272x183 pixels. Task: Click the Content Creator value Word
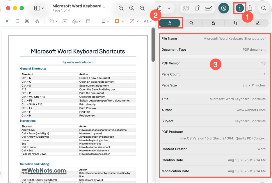coord(262,149)
